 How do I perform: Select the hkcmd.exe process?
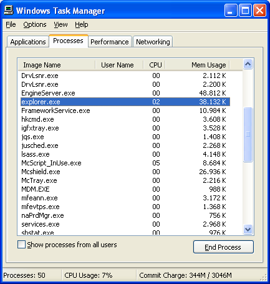[125, 119]
